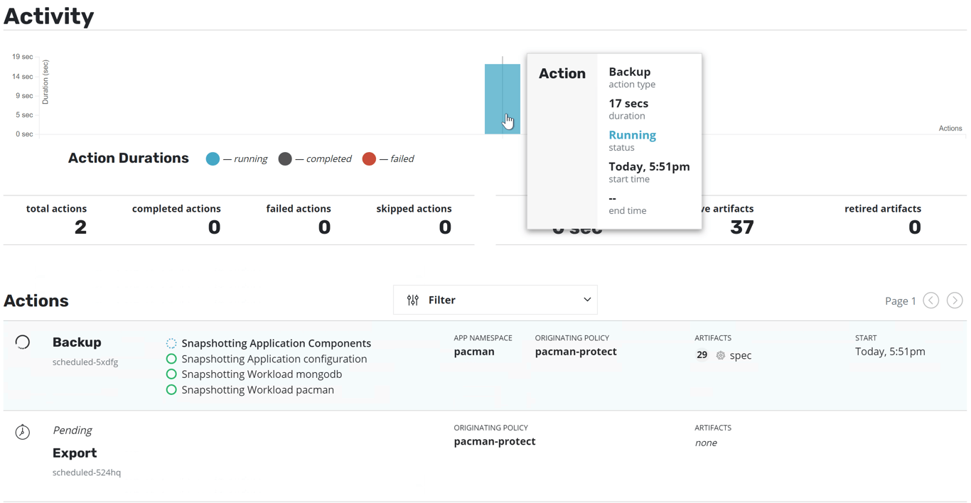Viewport: 971px width, 503px height.
Task: Open the pacman-protect policy for Export action
Action: click(495, 441)
